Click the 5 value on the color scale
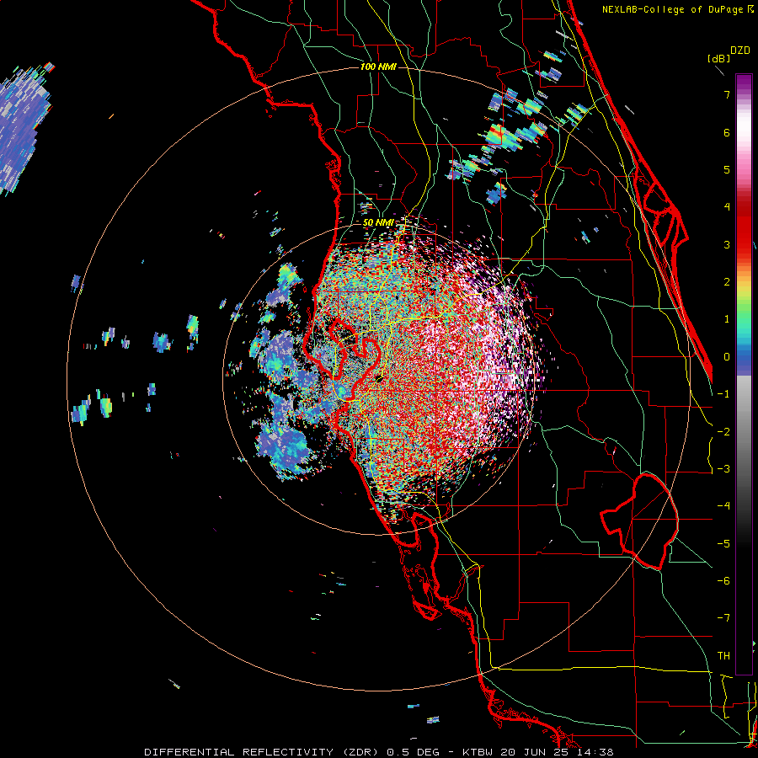This screenshot has width=758, height=758. tap(727, 169)
